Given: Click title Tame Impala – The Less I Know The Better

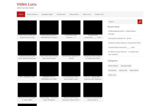Looking at the screenshot, I should point(49,99).
